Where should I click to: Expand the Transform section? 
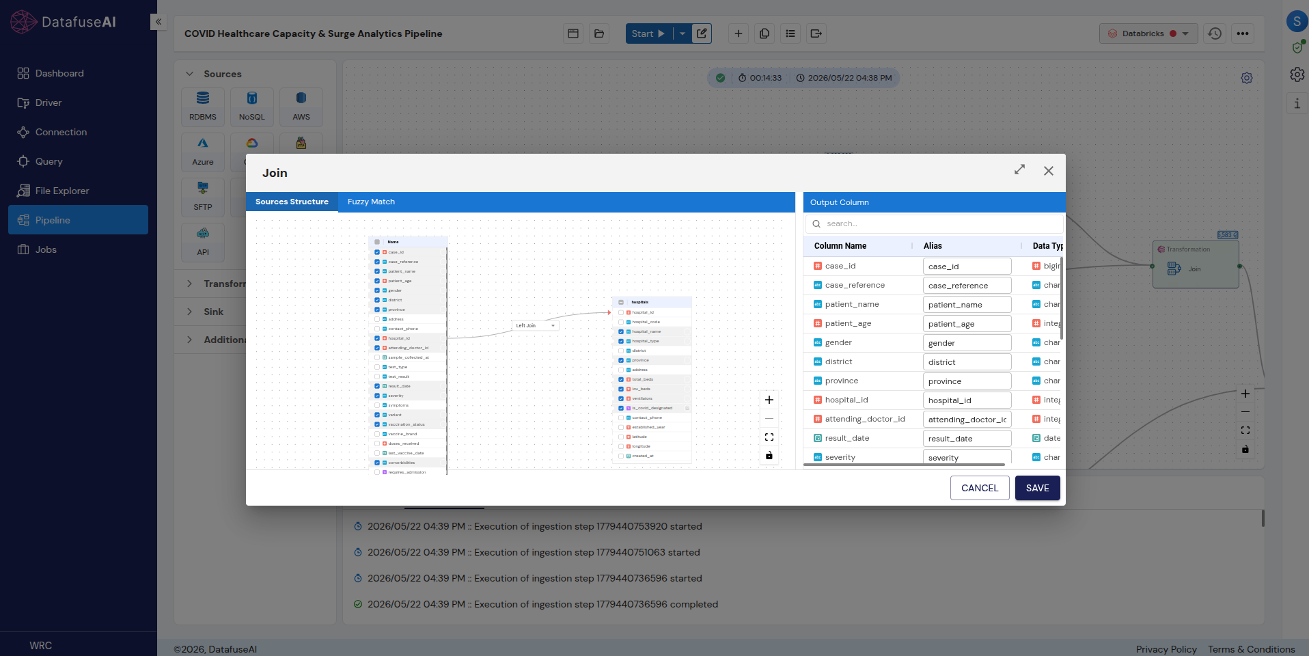pyautogui.click(x=189, y=284)
